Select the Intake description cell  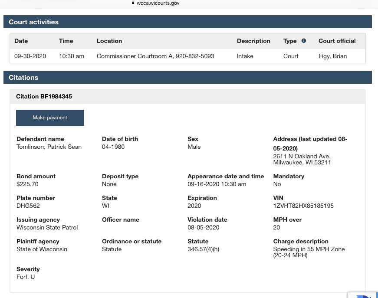pyautogui.click(x=245, y=56)
